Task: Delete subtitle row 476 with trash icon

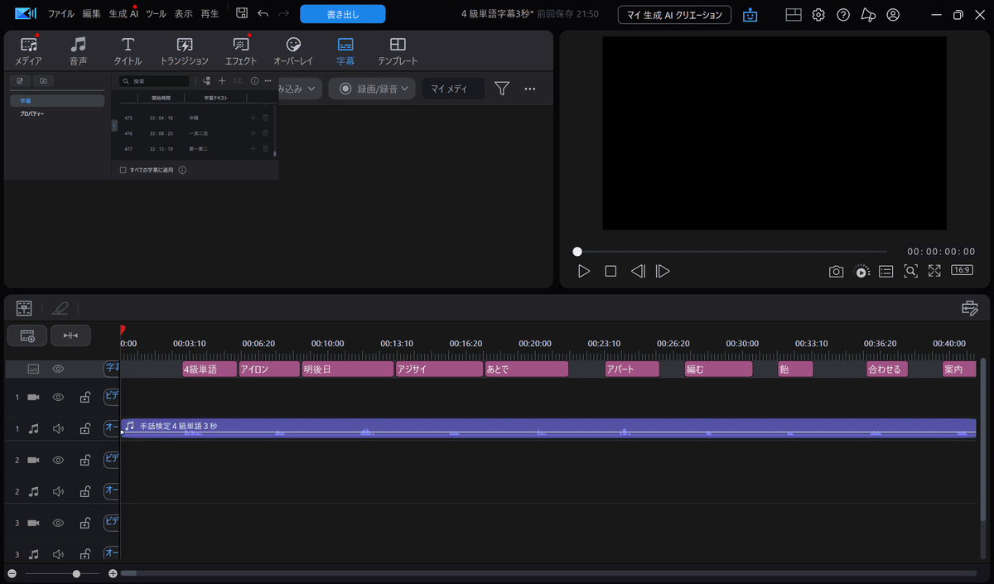Action: pos(265,133)
